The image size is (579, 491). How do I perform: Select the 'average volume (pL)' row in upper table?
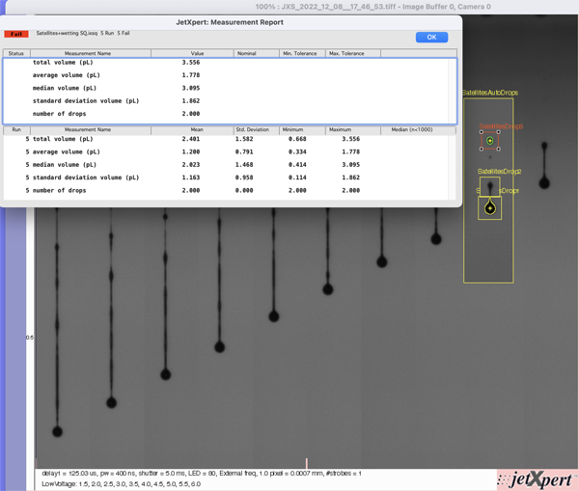click(x=225, y=75)
